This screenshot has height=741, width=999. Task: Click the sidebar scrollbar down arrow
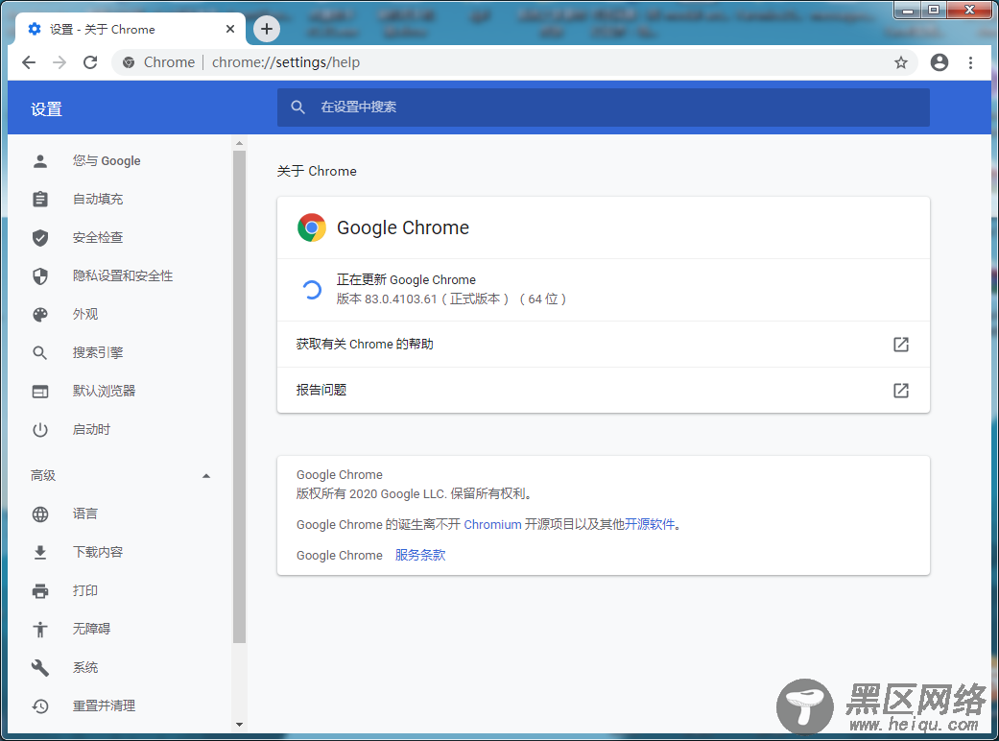[x=240, y=725]
